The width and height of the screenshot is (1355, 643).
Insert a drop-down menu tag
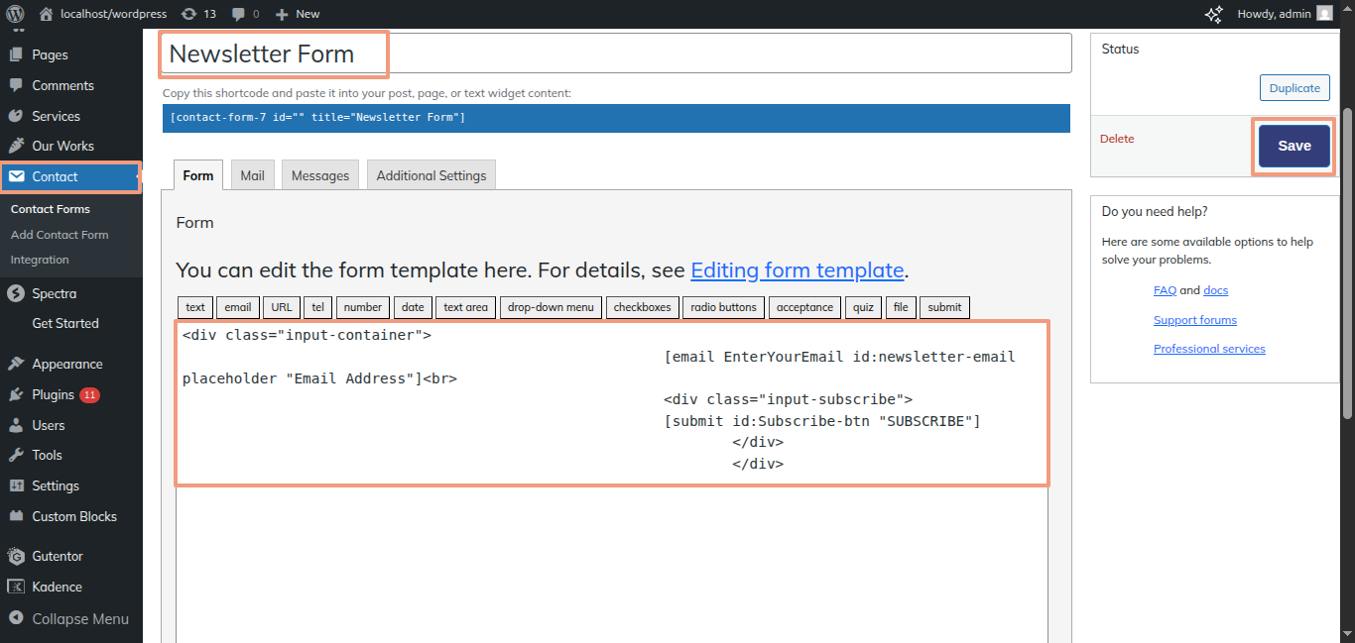click(x=551, y=307)
